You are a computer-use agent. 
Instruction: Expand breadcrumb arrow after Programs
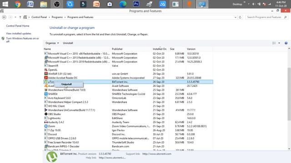(x=65, y=17)
